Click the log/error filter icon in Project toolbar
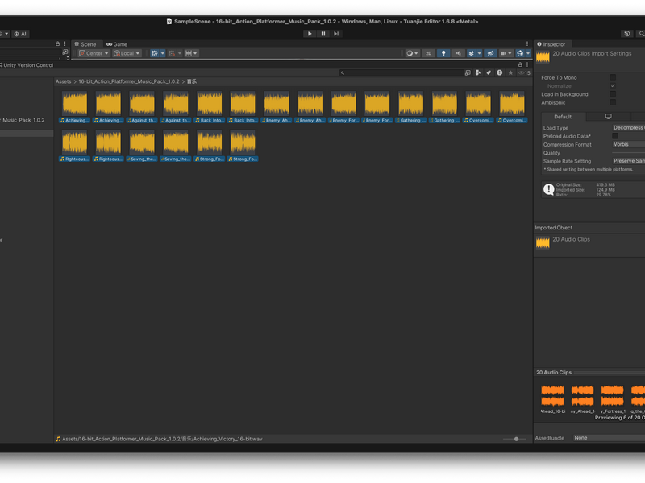This screenshot has height=483, width=645. pyautogui.click(x=499, y=72)
